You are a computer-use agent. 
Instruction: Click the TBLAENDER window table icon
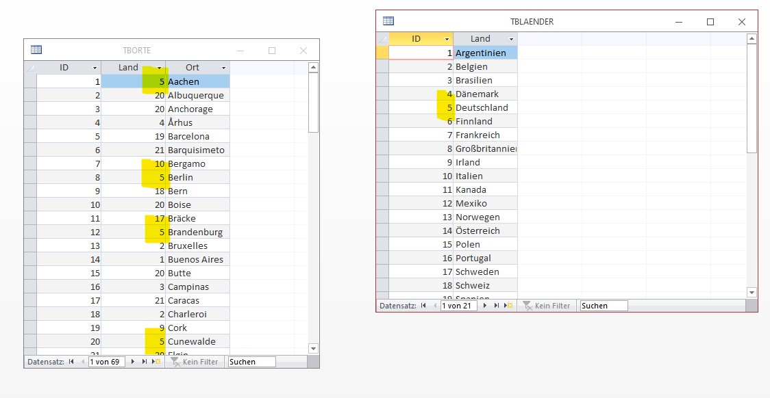coord(388,21)
